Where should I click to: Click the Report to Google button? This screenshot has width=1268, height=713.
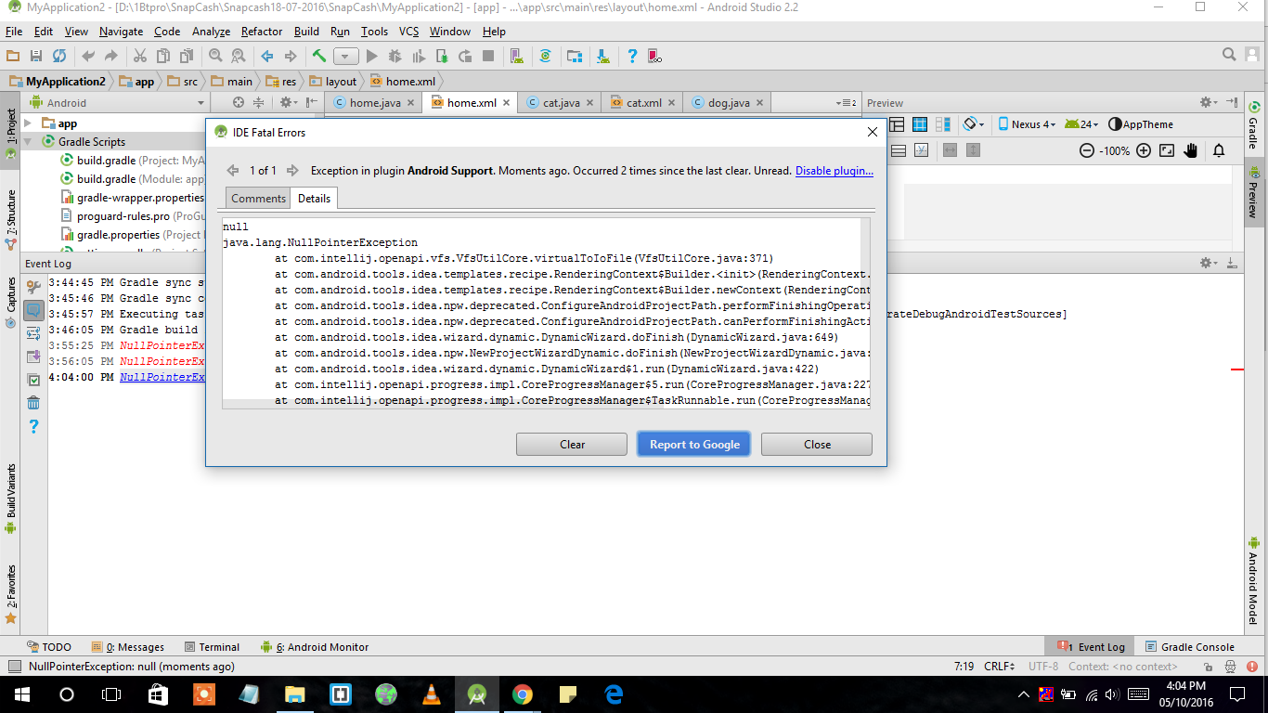pyautogui.click(x=694, y=444)
